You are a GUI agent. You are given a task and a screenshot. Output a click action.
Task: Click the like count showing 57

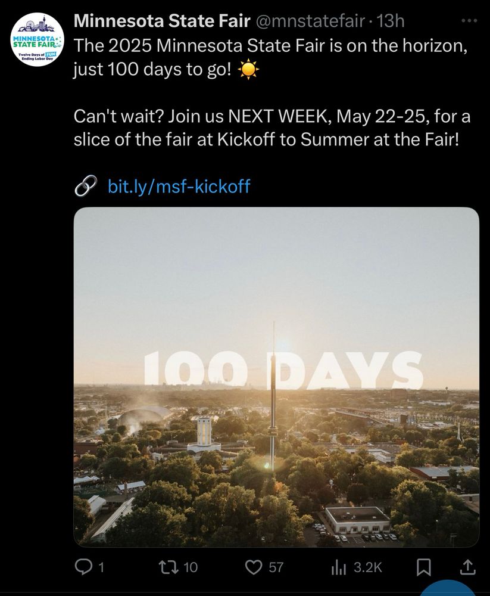tap(276, 568)
